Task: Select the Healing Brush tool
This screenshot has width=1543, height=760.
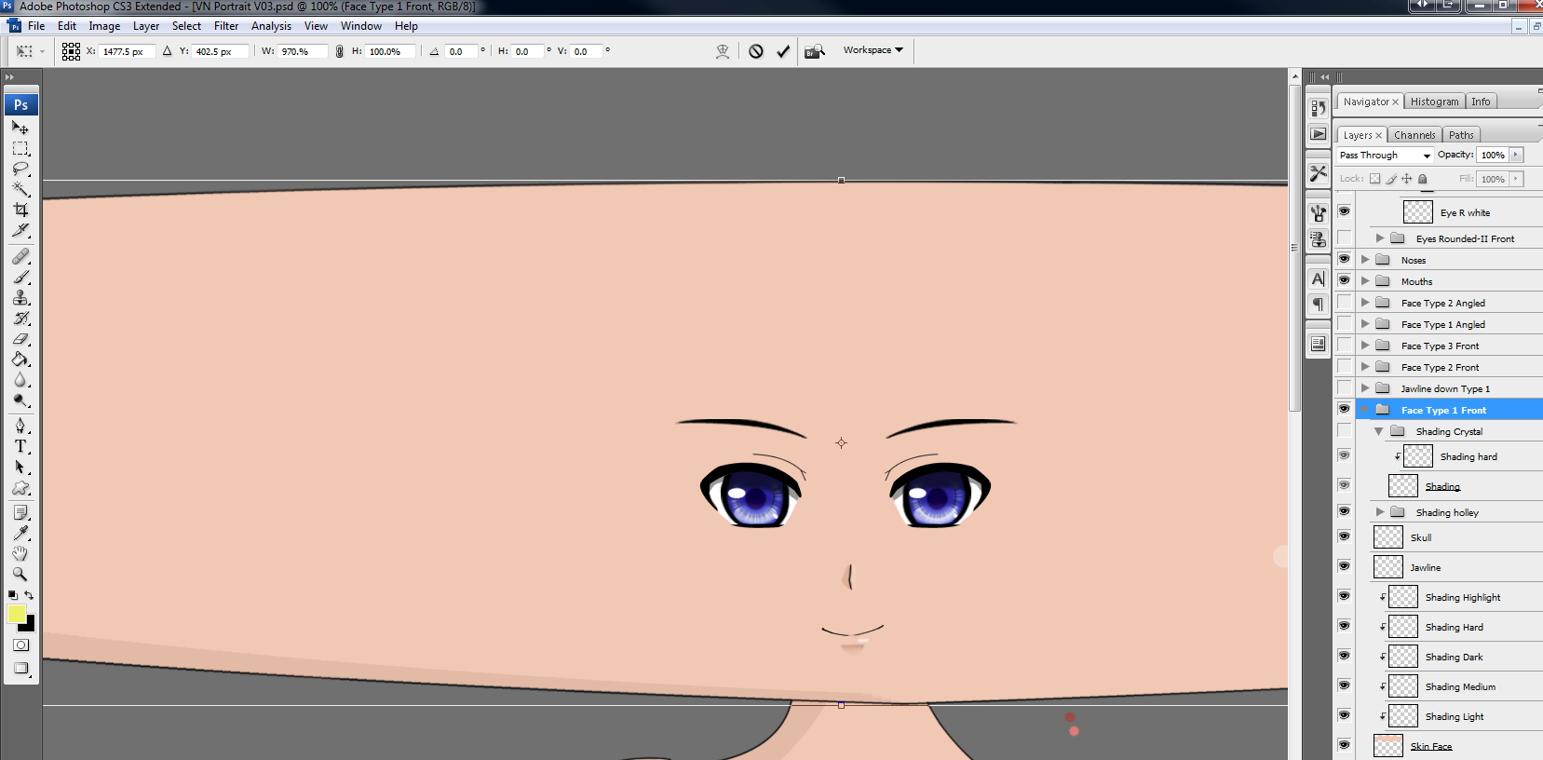Action: [20, 256]
